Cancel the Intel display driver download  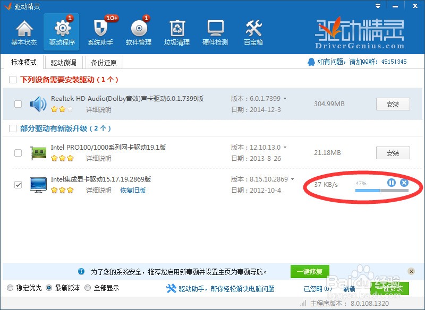tap(404, 183)
